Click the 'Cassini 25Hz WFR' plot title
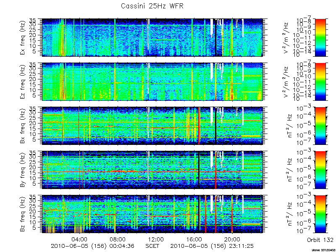Screen dimensions: 336x252 pos(152,6)
